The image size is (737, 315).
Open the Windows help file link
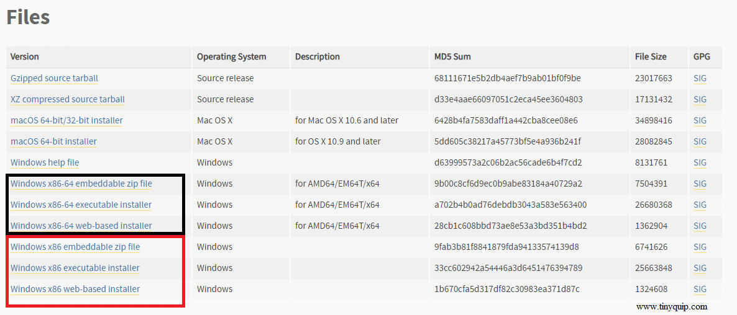[x=45, y=162]
